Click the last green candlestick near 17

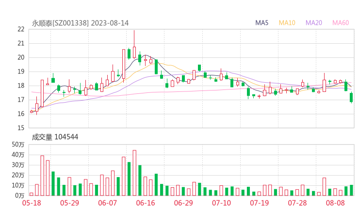[351, 97]
